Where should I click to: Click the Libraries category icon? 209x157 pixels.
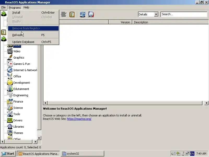point(10,126)
